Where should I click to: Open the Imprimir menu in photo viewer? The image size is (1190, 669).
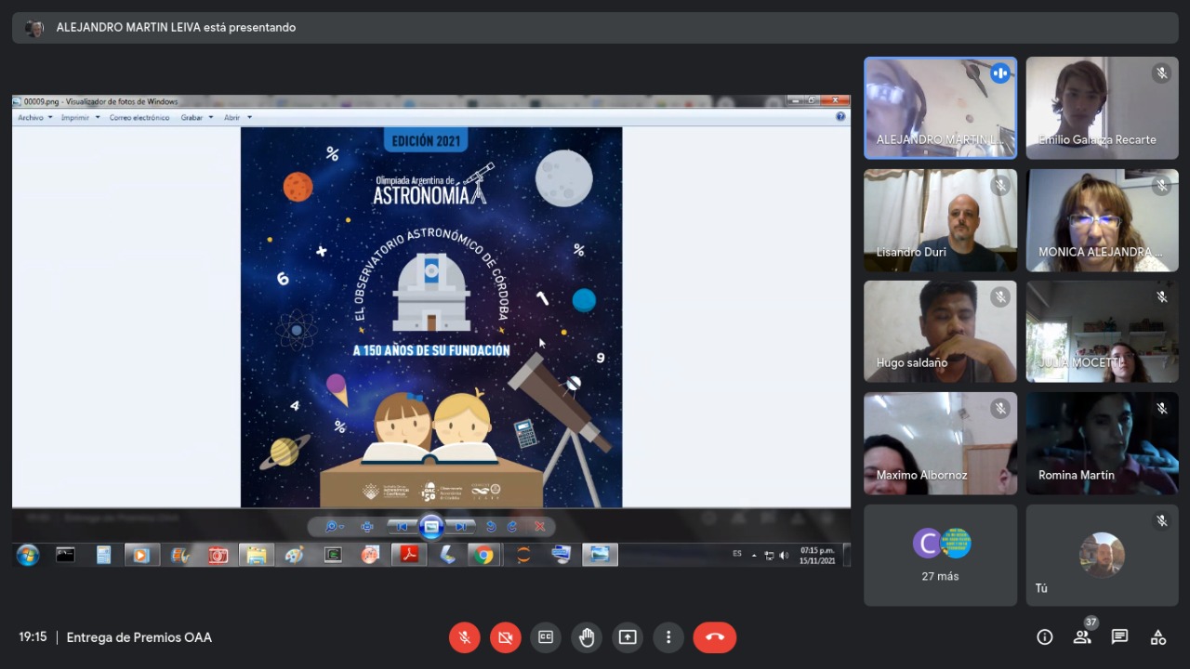(x=80, y=118)
